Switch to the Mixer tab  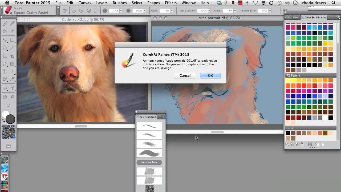(296, 18)
